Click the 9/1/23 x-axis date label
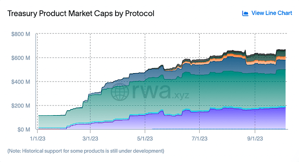Viewport: 299px width, 162px height. (255, 139)
